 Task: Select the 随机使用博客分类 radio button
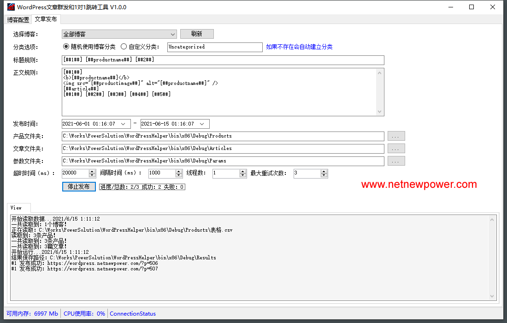(x=66, y=47)
